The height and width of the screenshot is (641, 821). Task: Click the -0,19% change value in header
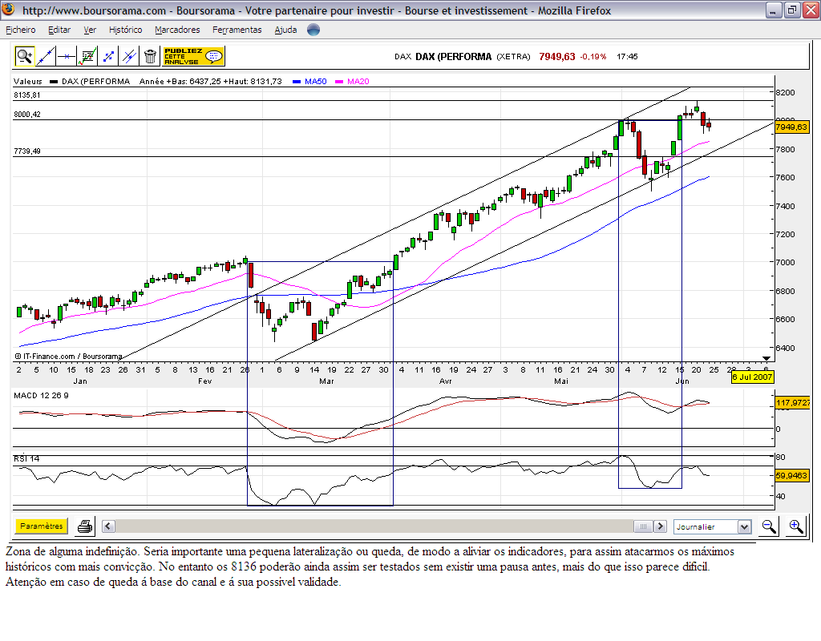(593, 57)
